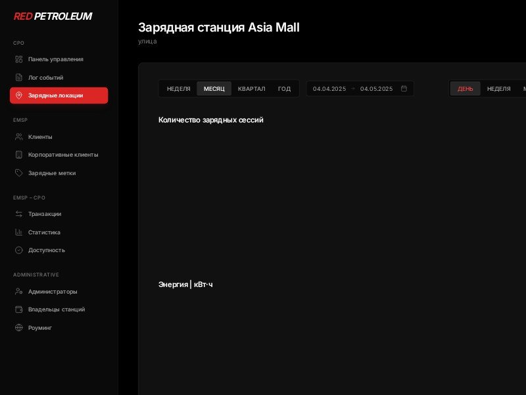Go to Владельцы станций
526x395 pixels.
[x=57, y=309]
